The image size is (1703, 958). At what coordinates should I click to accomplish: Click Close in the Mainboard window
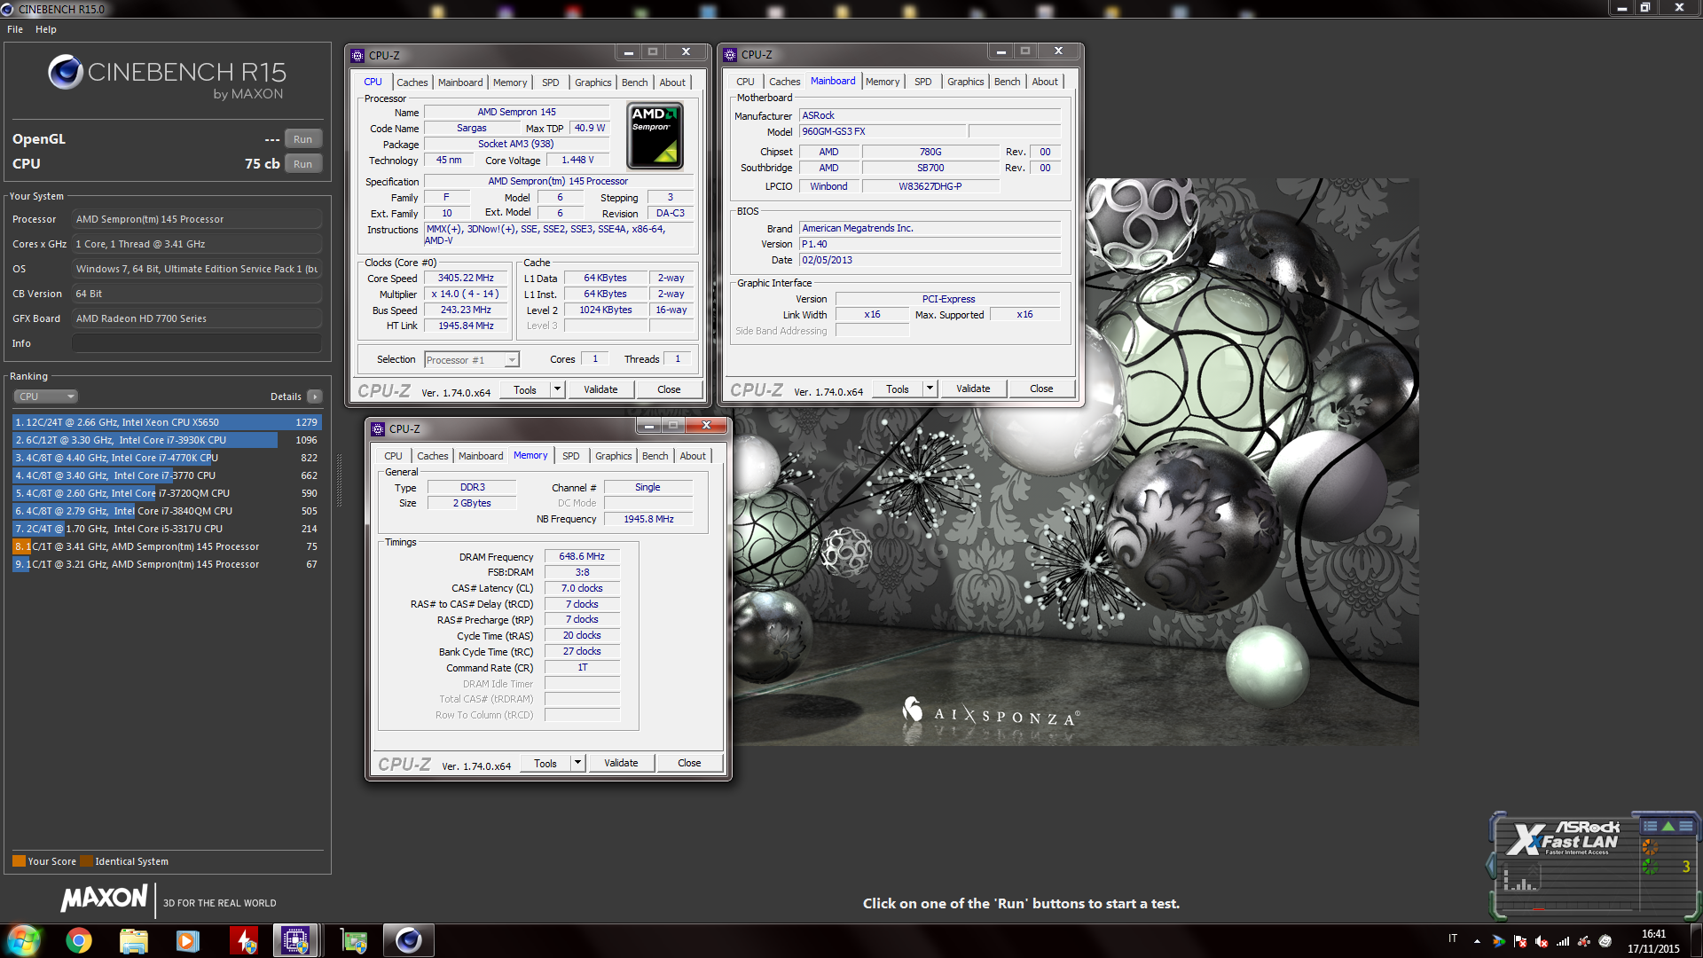click(1041, 389)
